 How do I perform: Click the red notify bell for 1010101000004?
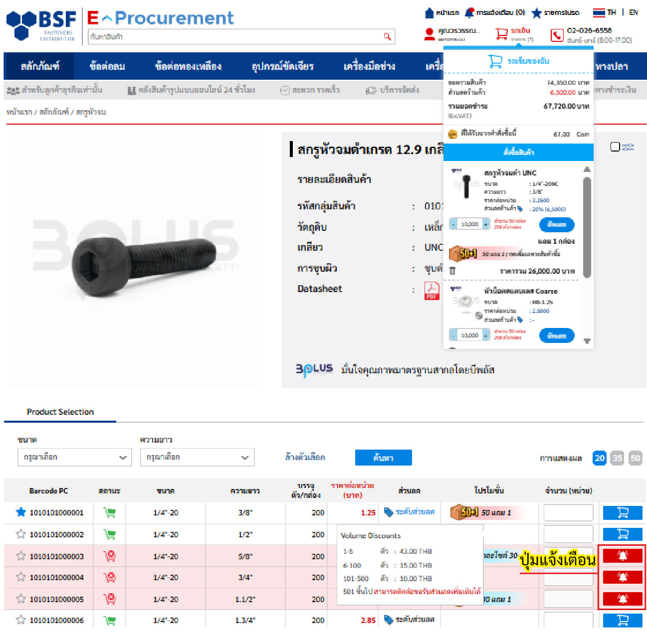(623, 577)
